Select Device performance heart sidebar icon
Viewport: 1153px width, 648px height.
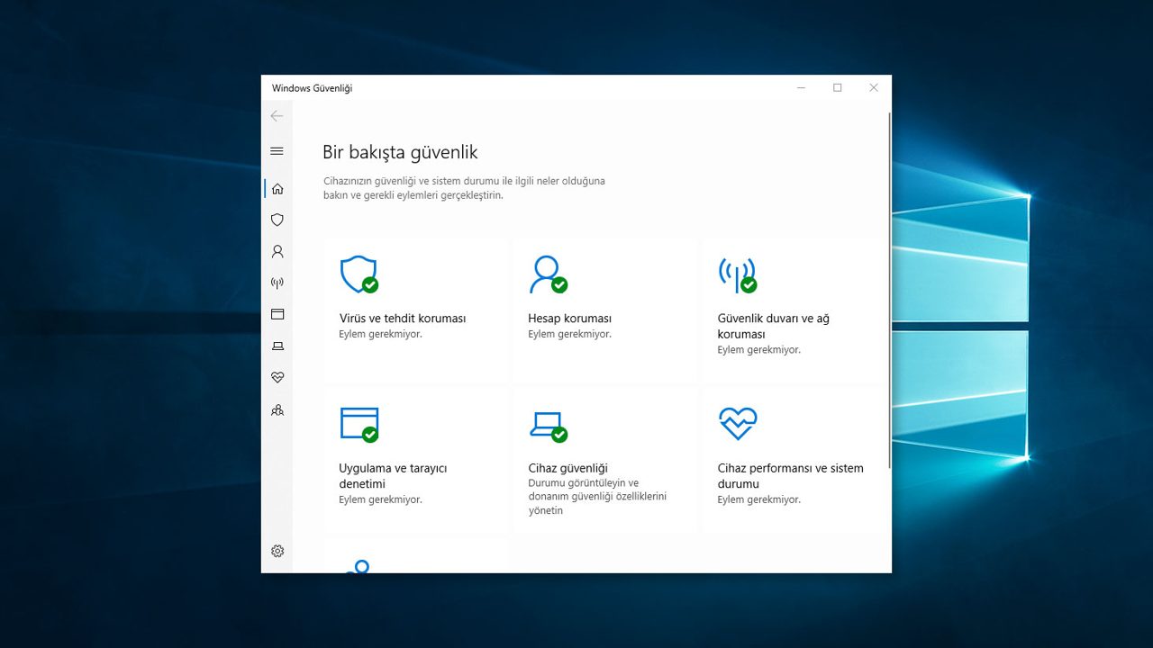pyautogui.click(x=277, y=378)
